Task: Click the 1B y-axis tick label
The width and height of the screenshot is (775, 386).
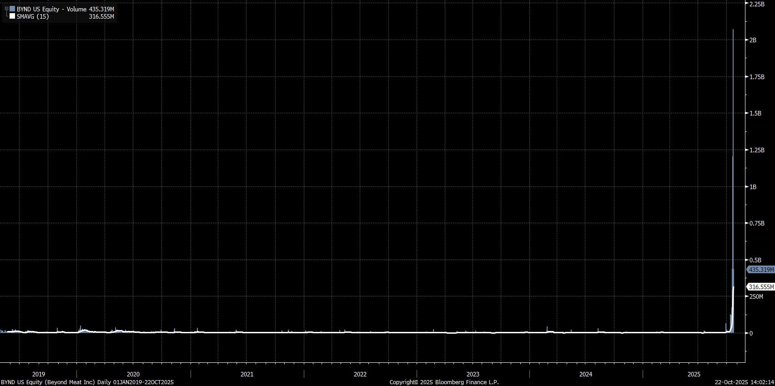Action: [753, 187]
